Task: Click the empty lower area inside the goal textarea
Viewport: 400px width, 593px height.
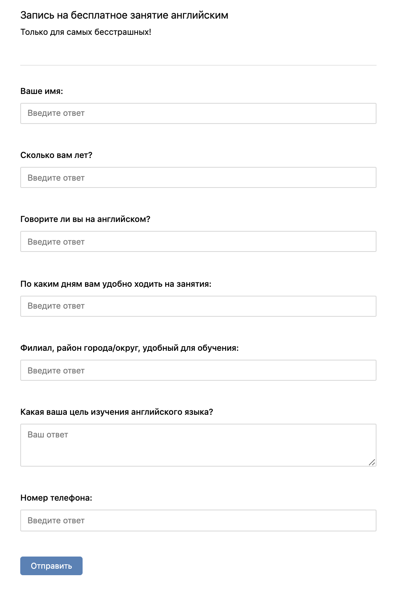Action: click(198, 454)
